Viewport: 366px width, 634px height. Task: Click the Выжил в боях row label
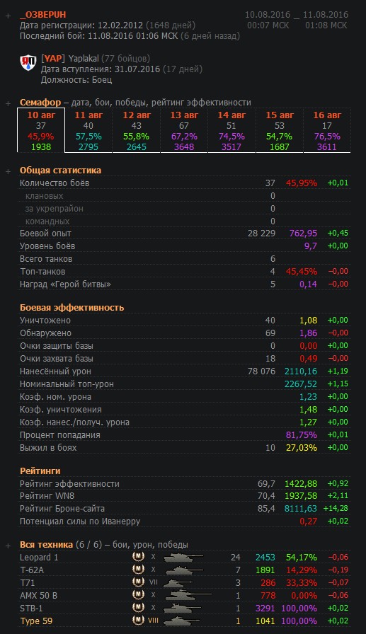pyautogui.click(x=48, y=448)
